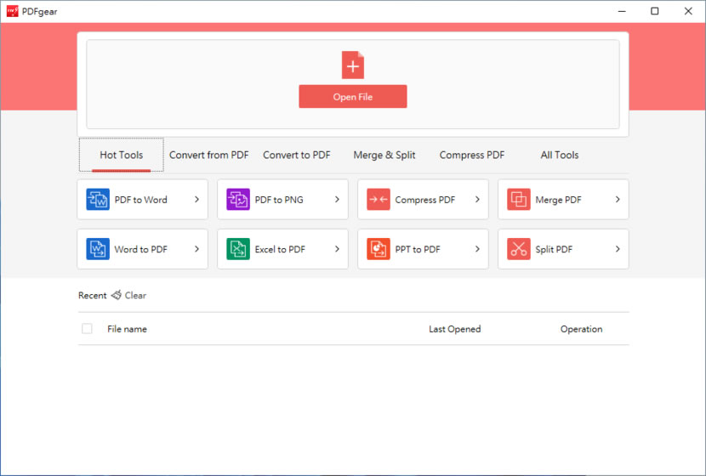Click the Merge PDF tool icon
This screenshot has width=706, height=476.
point(519,200)
